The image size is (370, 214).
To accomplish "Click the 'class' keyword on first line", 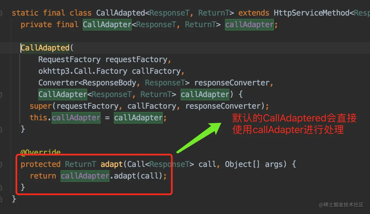I will tap(81, 13).
